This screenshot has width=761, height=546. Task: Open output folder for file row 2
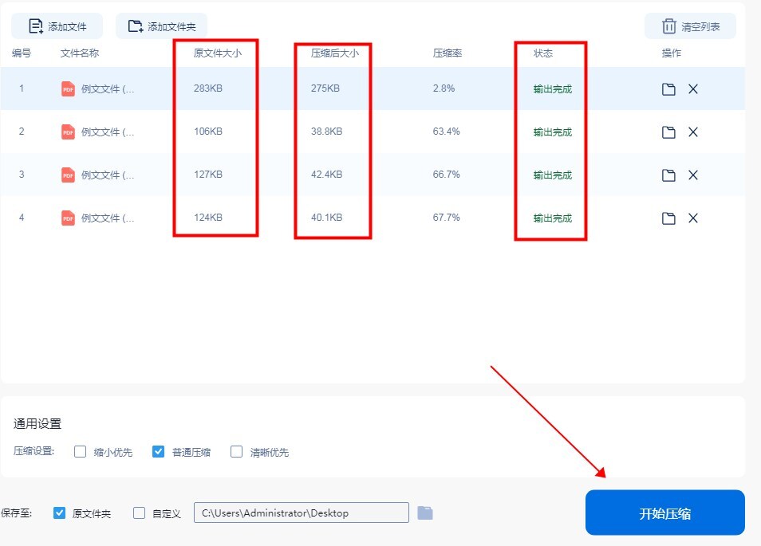pos(668,132)
